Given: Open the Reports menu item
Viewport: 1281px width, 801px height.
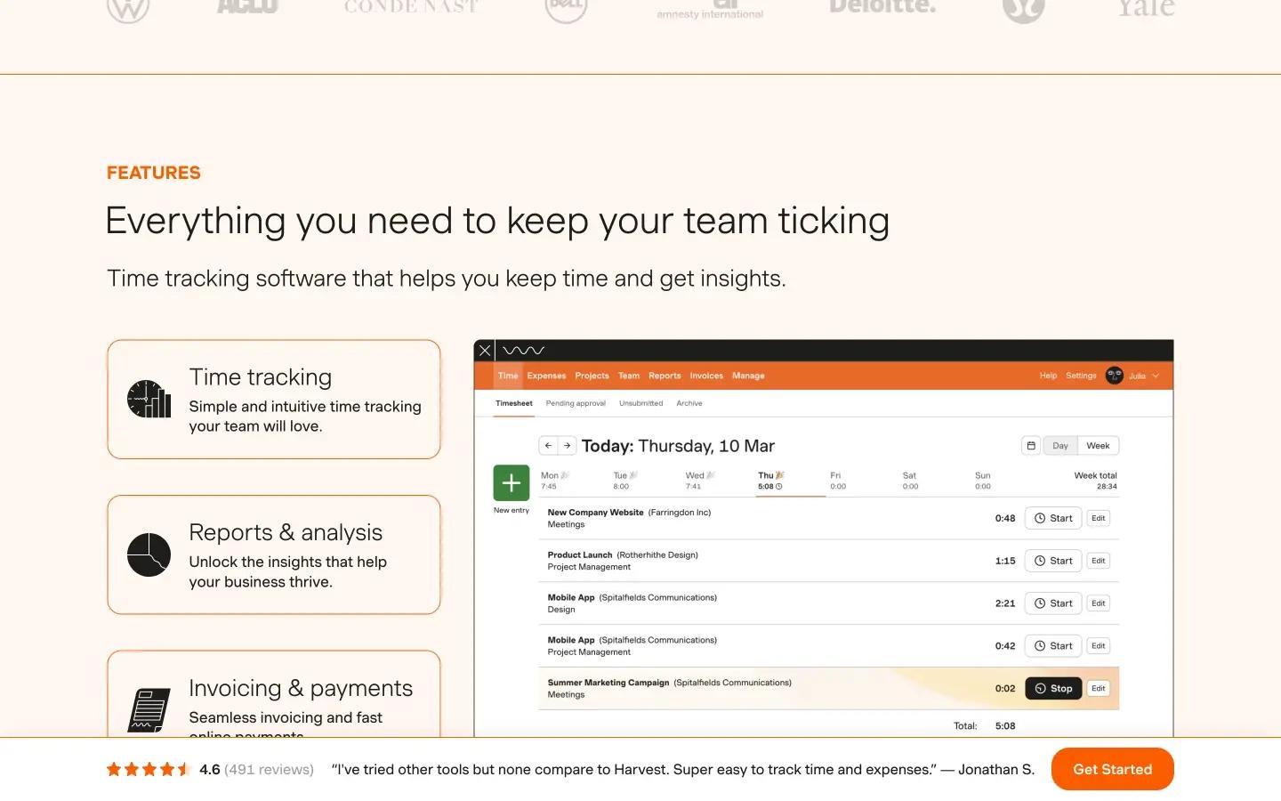Looking at the screenshot, I should point(665,376).
